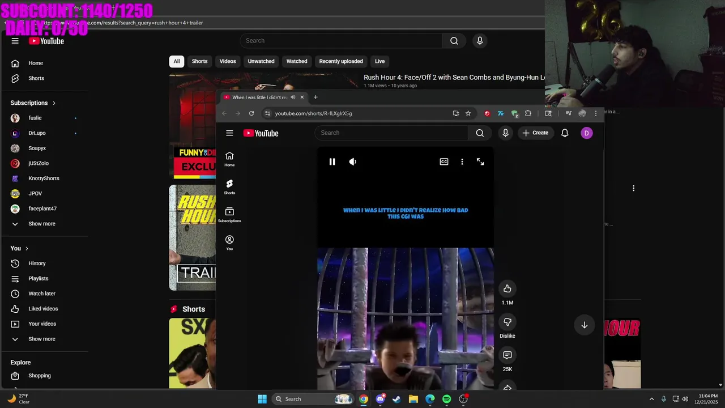Show hidden system tray icons

click(651, 399)
